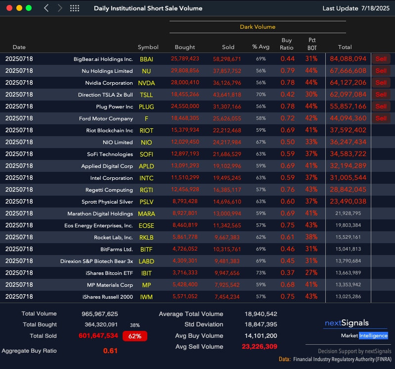The width and height of the screenshot is (395, 369).
Task: Select the RKLB ticker symbol
Action: 146,237
